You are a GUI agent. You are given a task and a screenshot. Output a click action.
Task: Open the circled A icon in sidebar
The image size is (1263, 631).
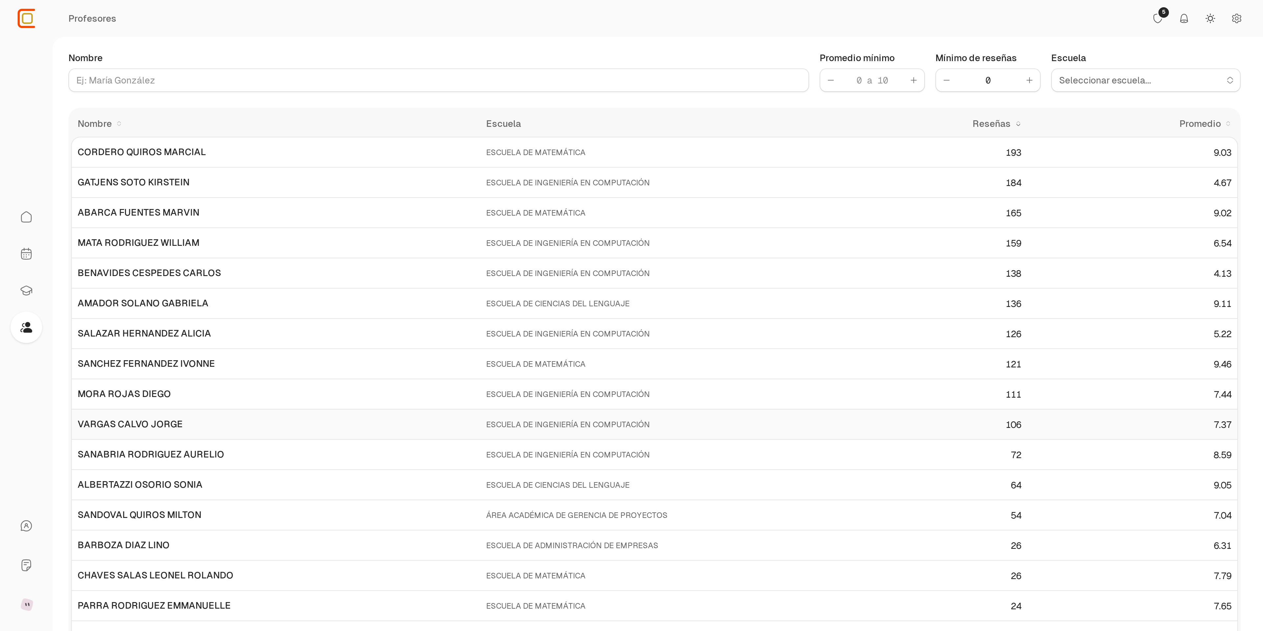pyautogui.click(x=26, y=526)
